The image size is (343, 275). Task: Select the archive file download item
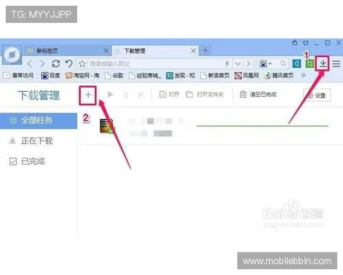click(106, 126)
